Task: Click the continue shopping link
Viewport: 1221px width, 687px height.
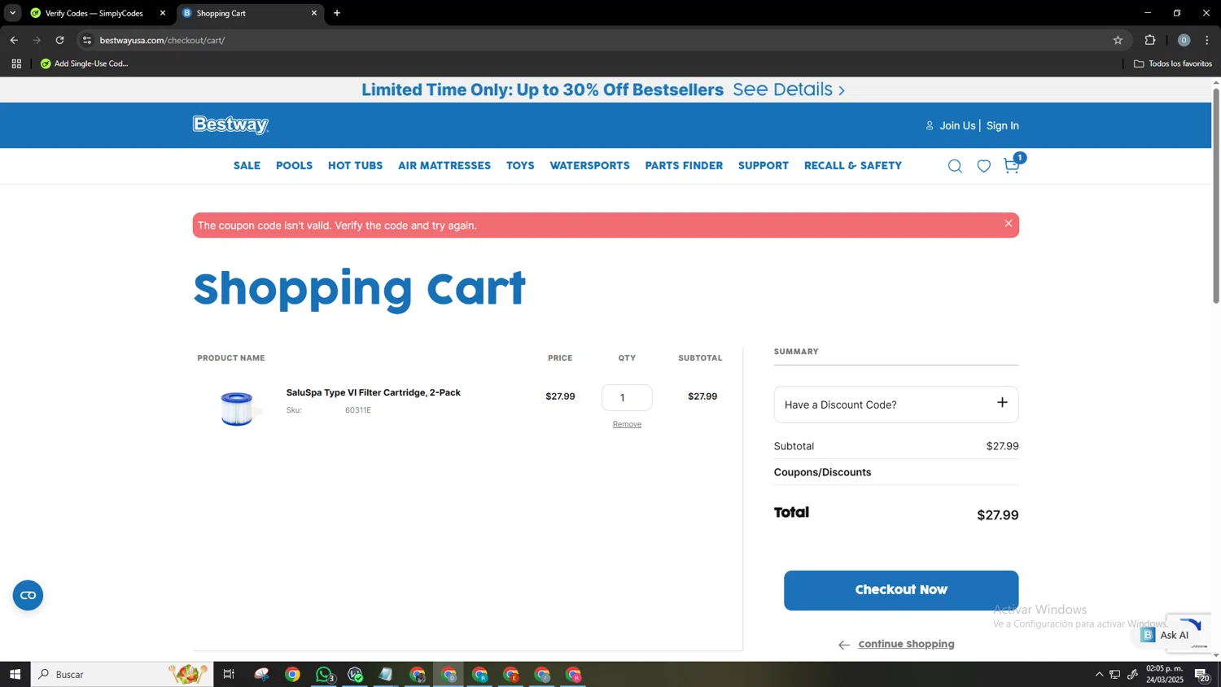Action: pyautogui.click(x=906, y=644)
